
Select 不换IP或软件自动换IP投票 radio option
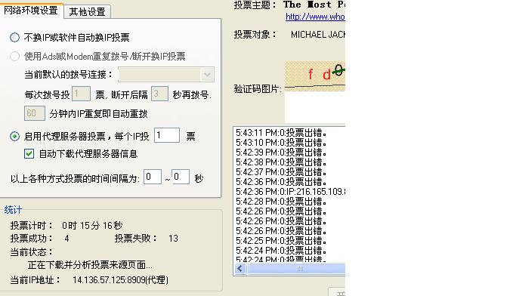pos(15,38)
